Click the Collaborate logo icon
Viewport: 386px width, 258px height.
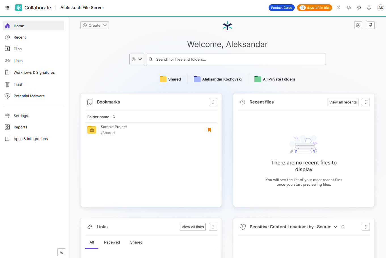[19, 8]
